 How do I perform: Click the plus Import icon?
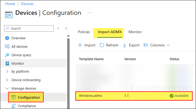click(80, 45)
